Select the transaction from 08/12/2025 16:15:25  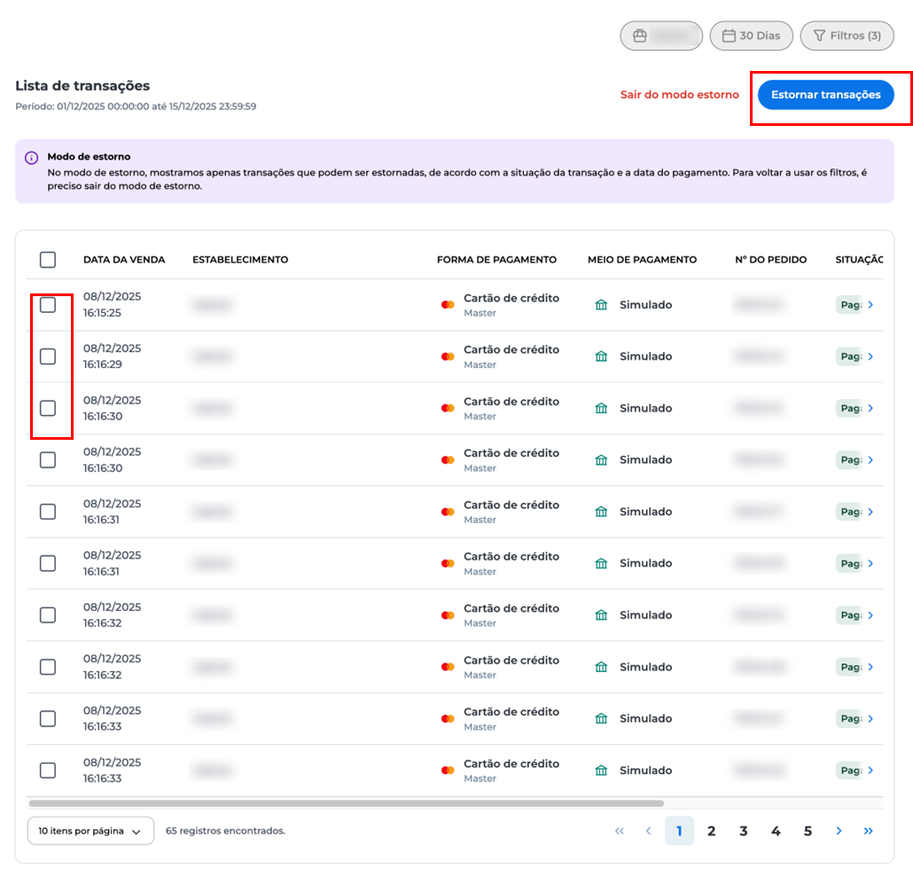pyautogui.click(x=48, y=305)
